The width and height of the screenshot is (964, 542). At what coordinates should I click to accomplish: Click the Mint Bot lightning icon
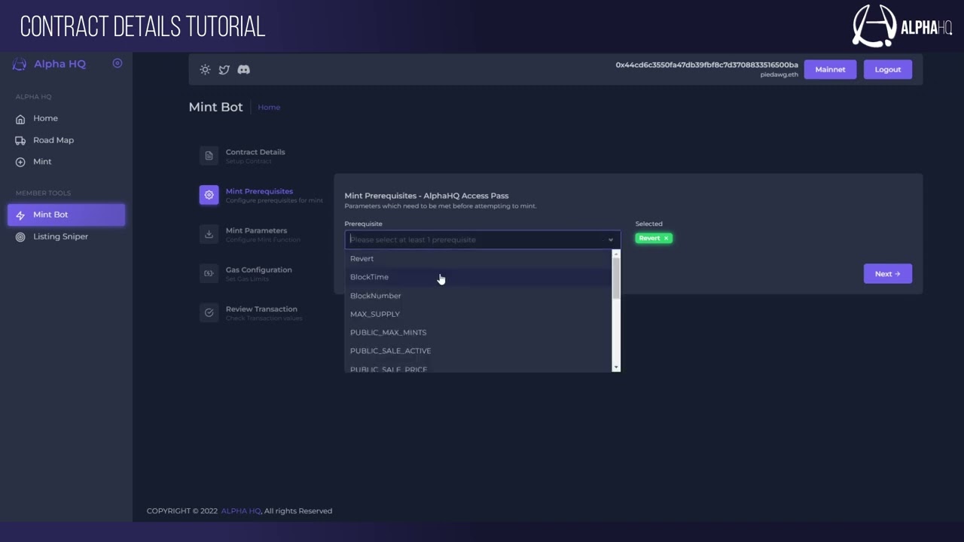(20, 215)
